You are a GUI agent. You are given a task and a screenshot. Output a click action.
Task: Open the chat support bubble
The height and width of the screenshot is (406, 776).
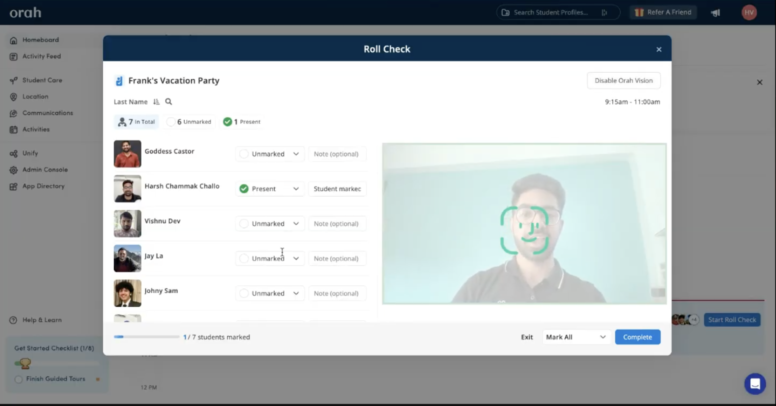point(755,384)
